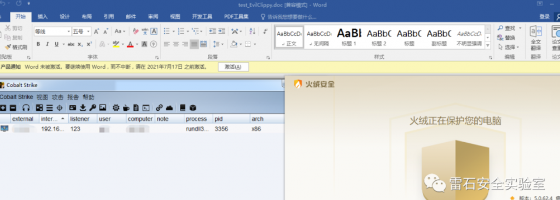Viewport: 560px width, 200px height.
Task: Toggle subscript formatting
Action: [x=80, y=44]
